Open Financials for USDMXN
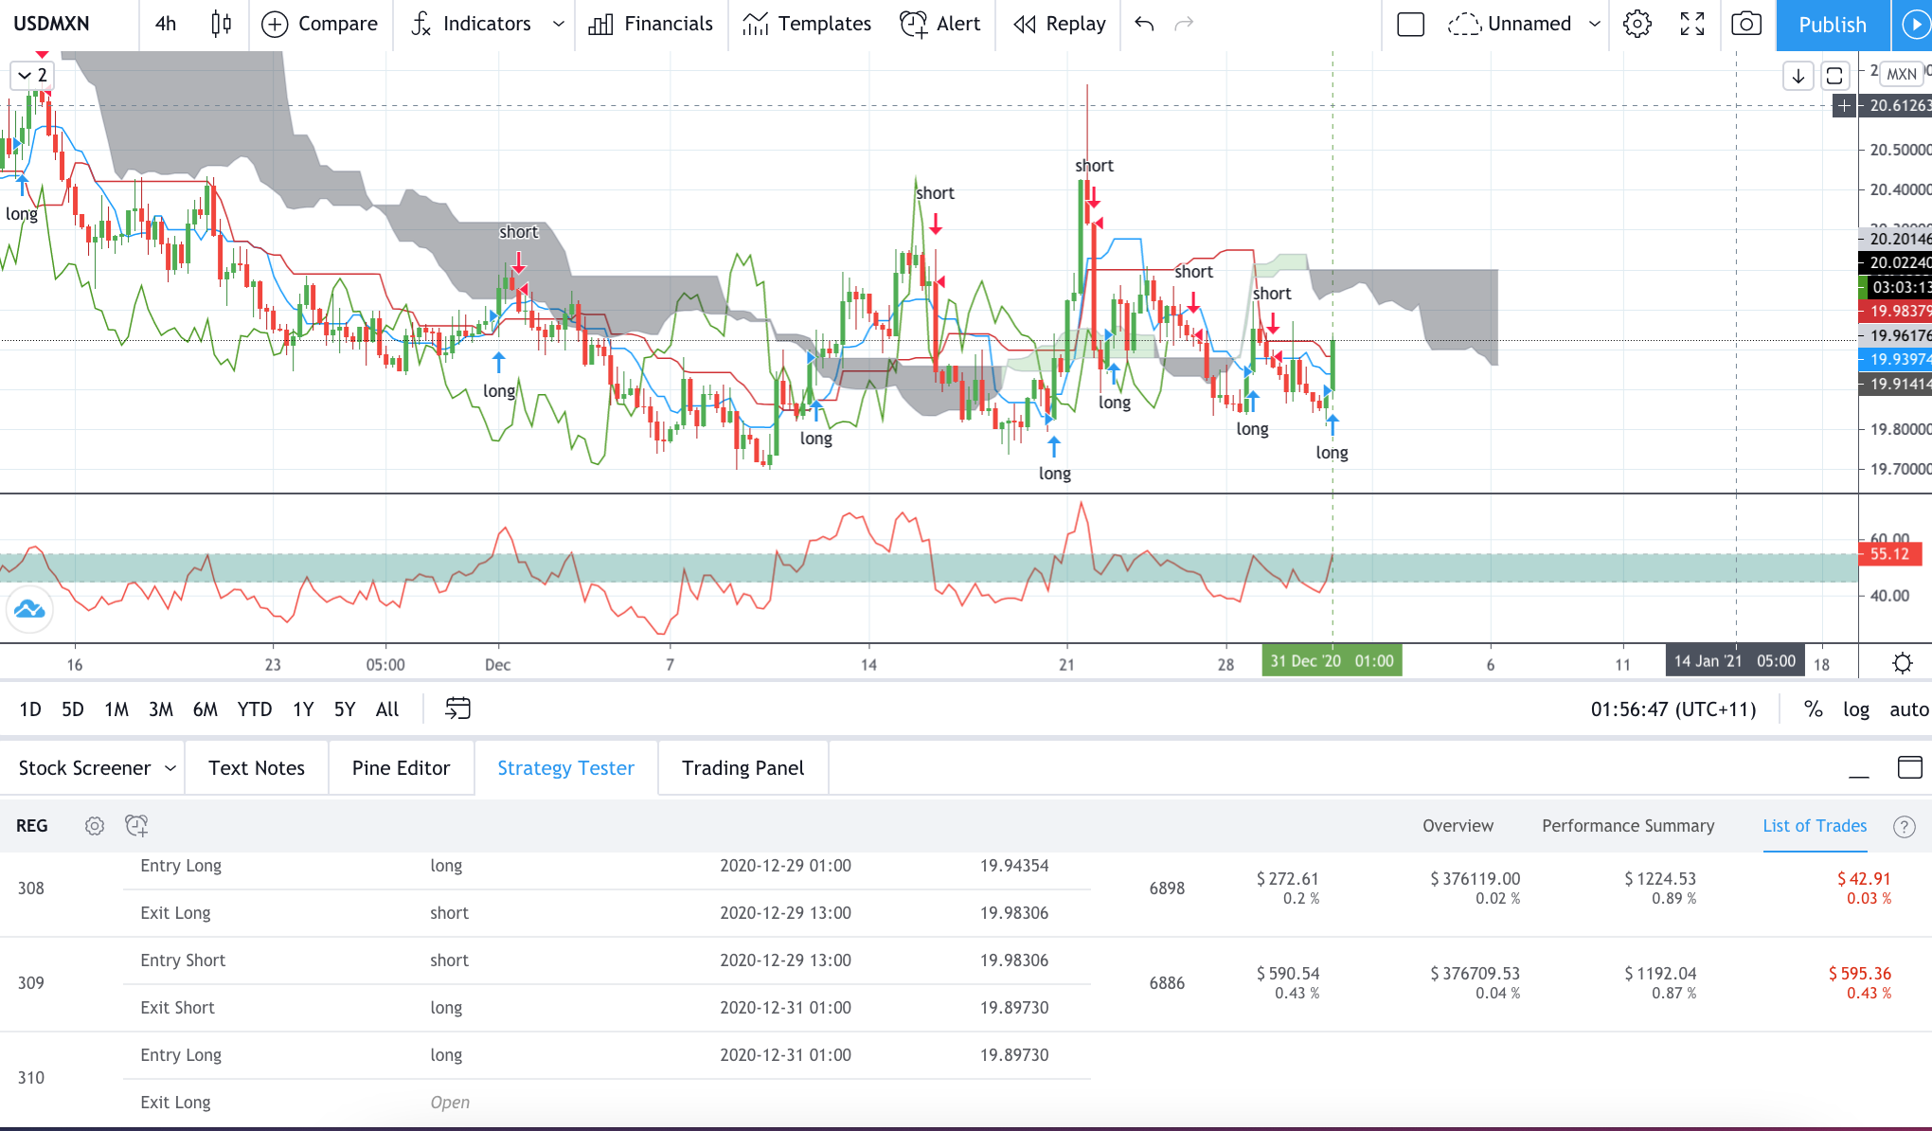Image resolution: width=1932 pixels, height=1131 pixels. (651, 24)
